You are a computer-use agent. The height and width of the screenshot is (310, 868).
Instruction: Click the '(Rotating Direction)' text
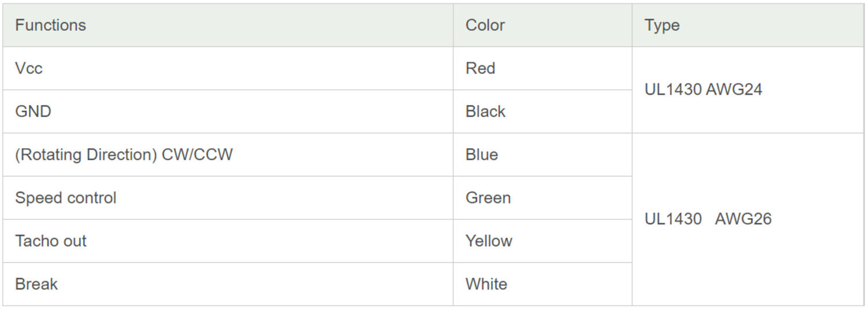click(x=86, y=155)
